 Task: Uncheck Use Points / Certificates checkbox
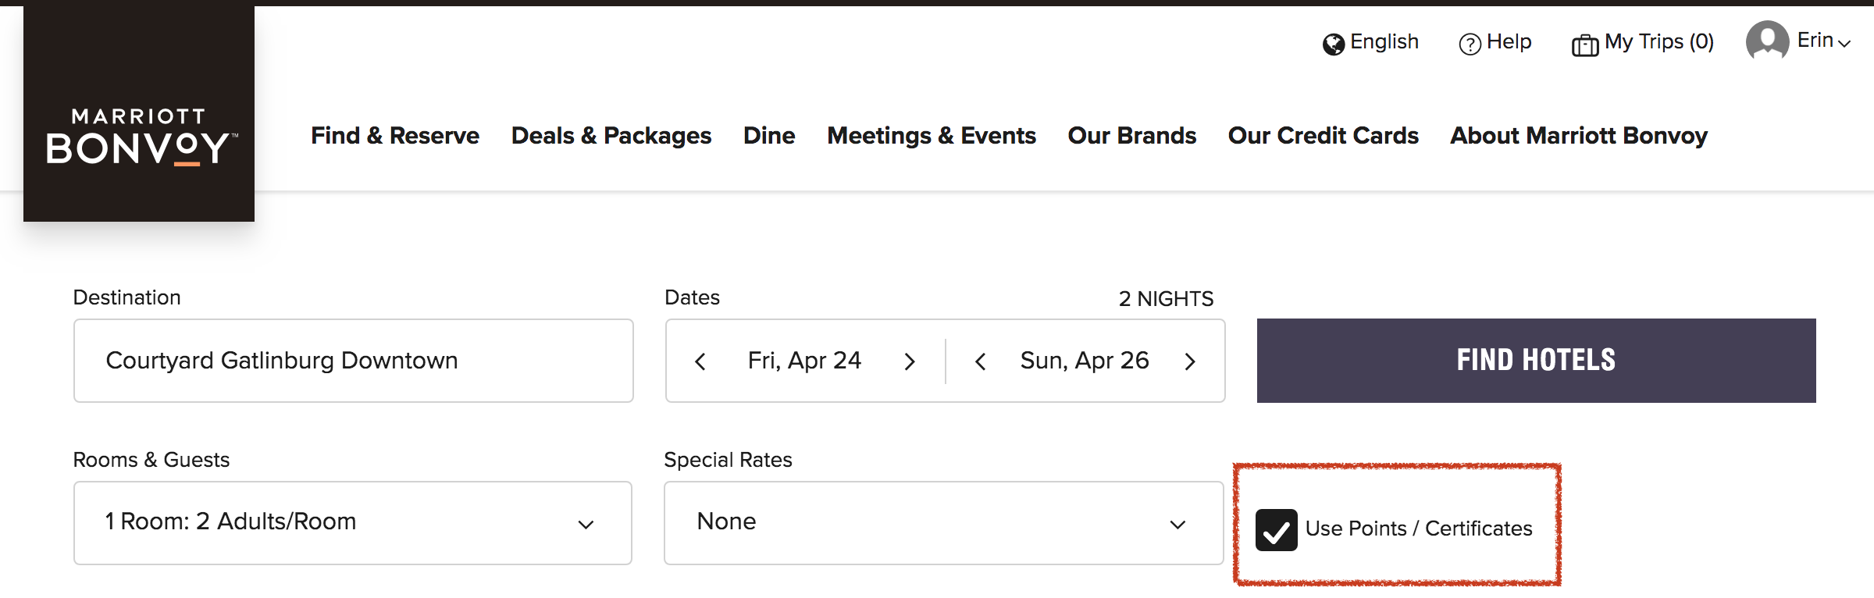(x=1277, y=530)
